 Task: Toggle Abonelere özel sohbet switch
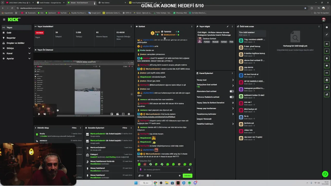[x=232, y=91]
